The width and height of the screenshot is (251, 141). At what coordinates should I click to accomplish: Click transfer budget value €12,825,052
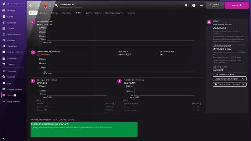pos(219,28)
